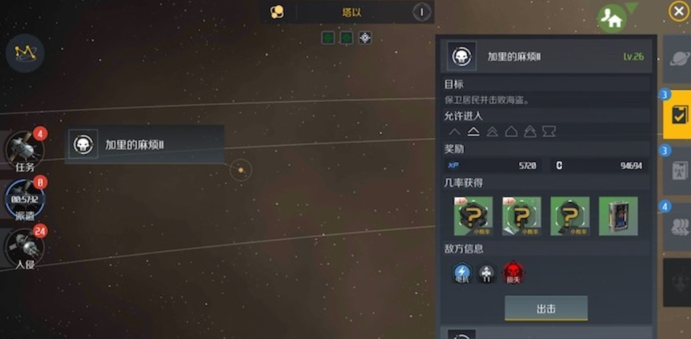Open 任务 missions satellite icon
The width and height of the screenshot is (691, 339).
click(x=24, y=150)
